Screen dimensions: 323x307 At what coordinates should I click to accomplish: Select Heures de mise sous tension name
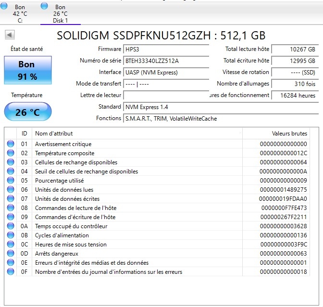pos(71,245)
